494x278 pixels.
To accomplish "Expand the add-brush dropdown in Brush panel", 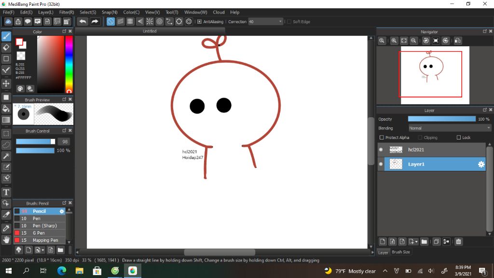I will click(43, 250).
